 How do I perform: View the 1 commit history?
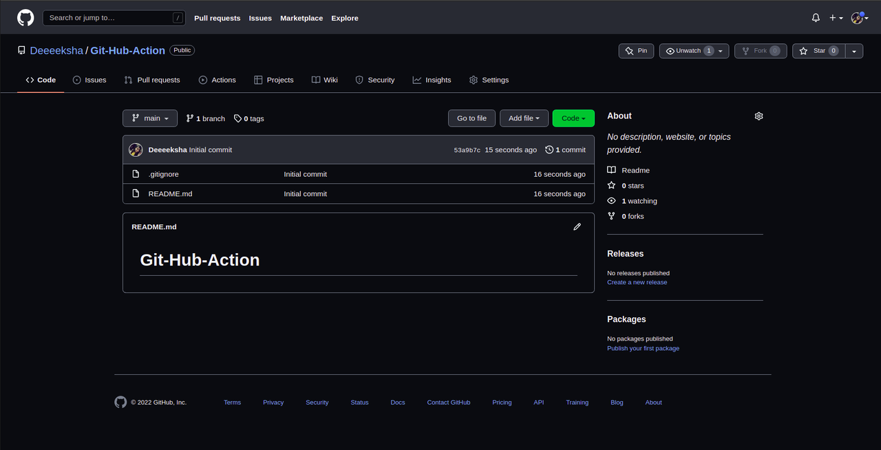[x=565, y=150]
